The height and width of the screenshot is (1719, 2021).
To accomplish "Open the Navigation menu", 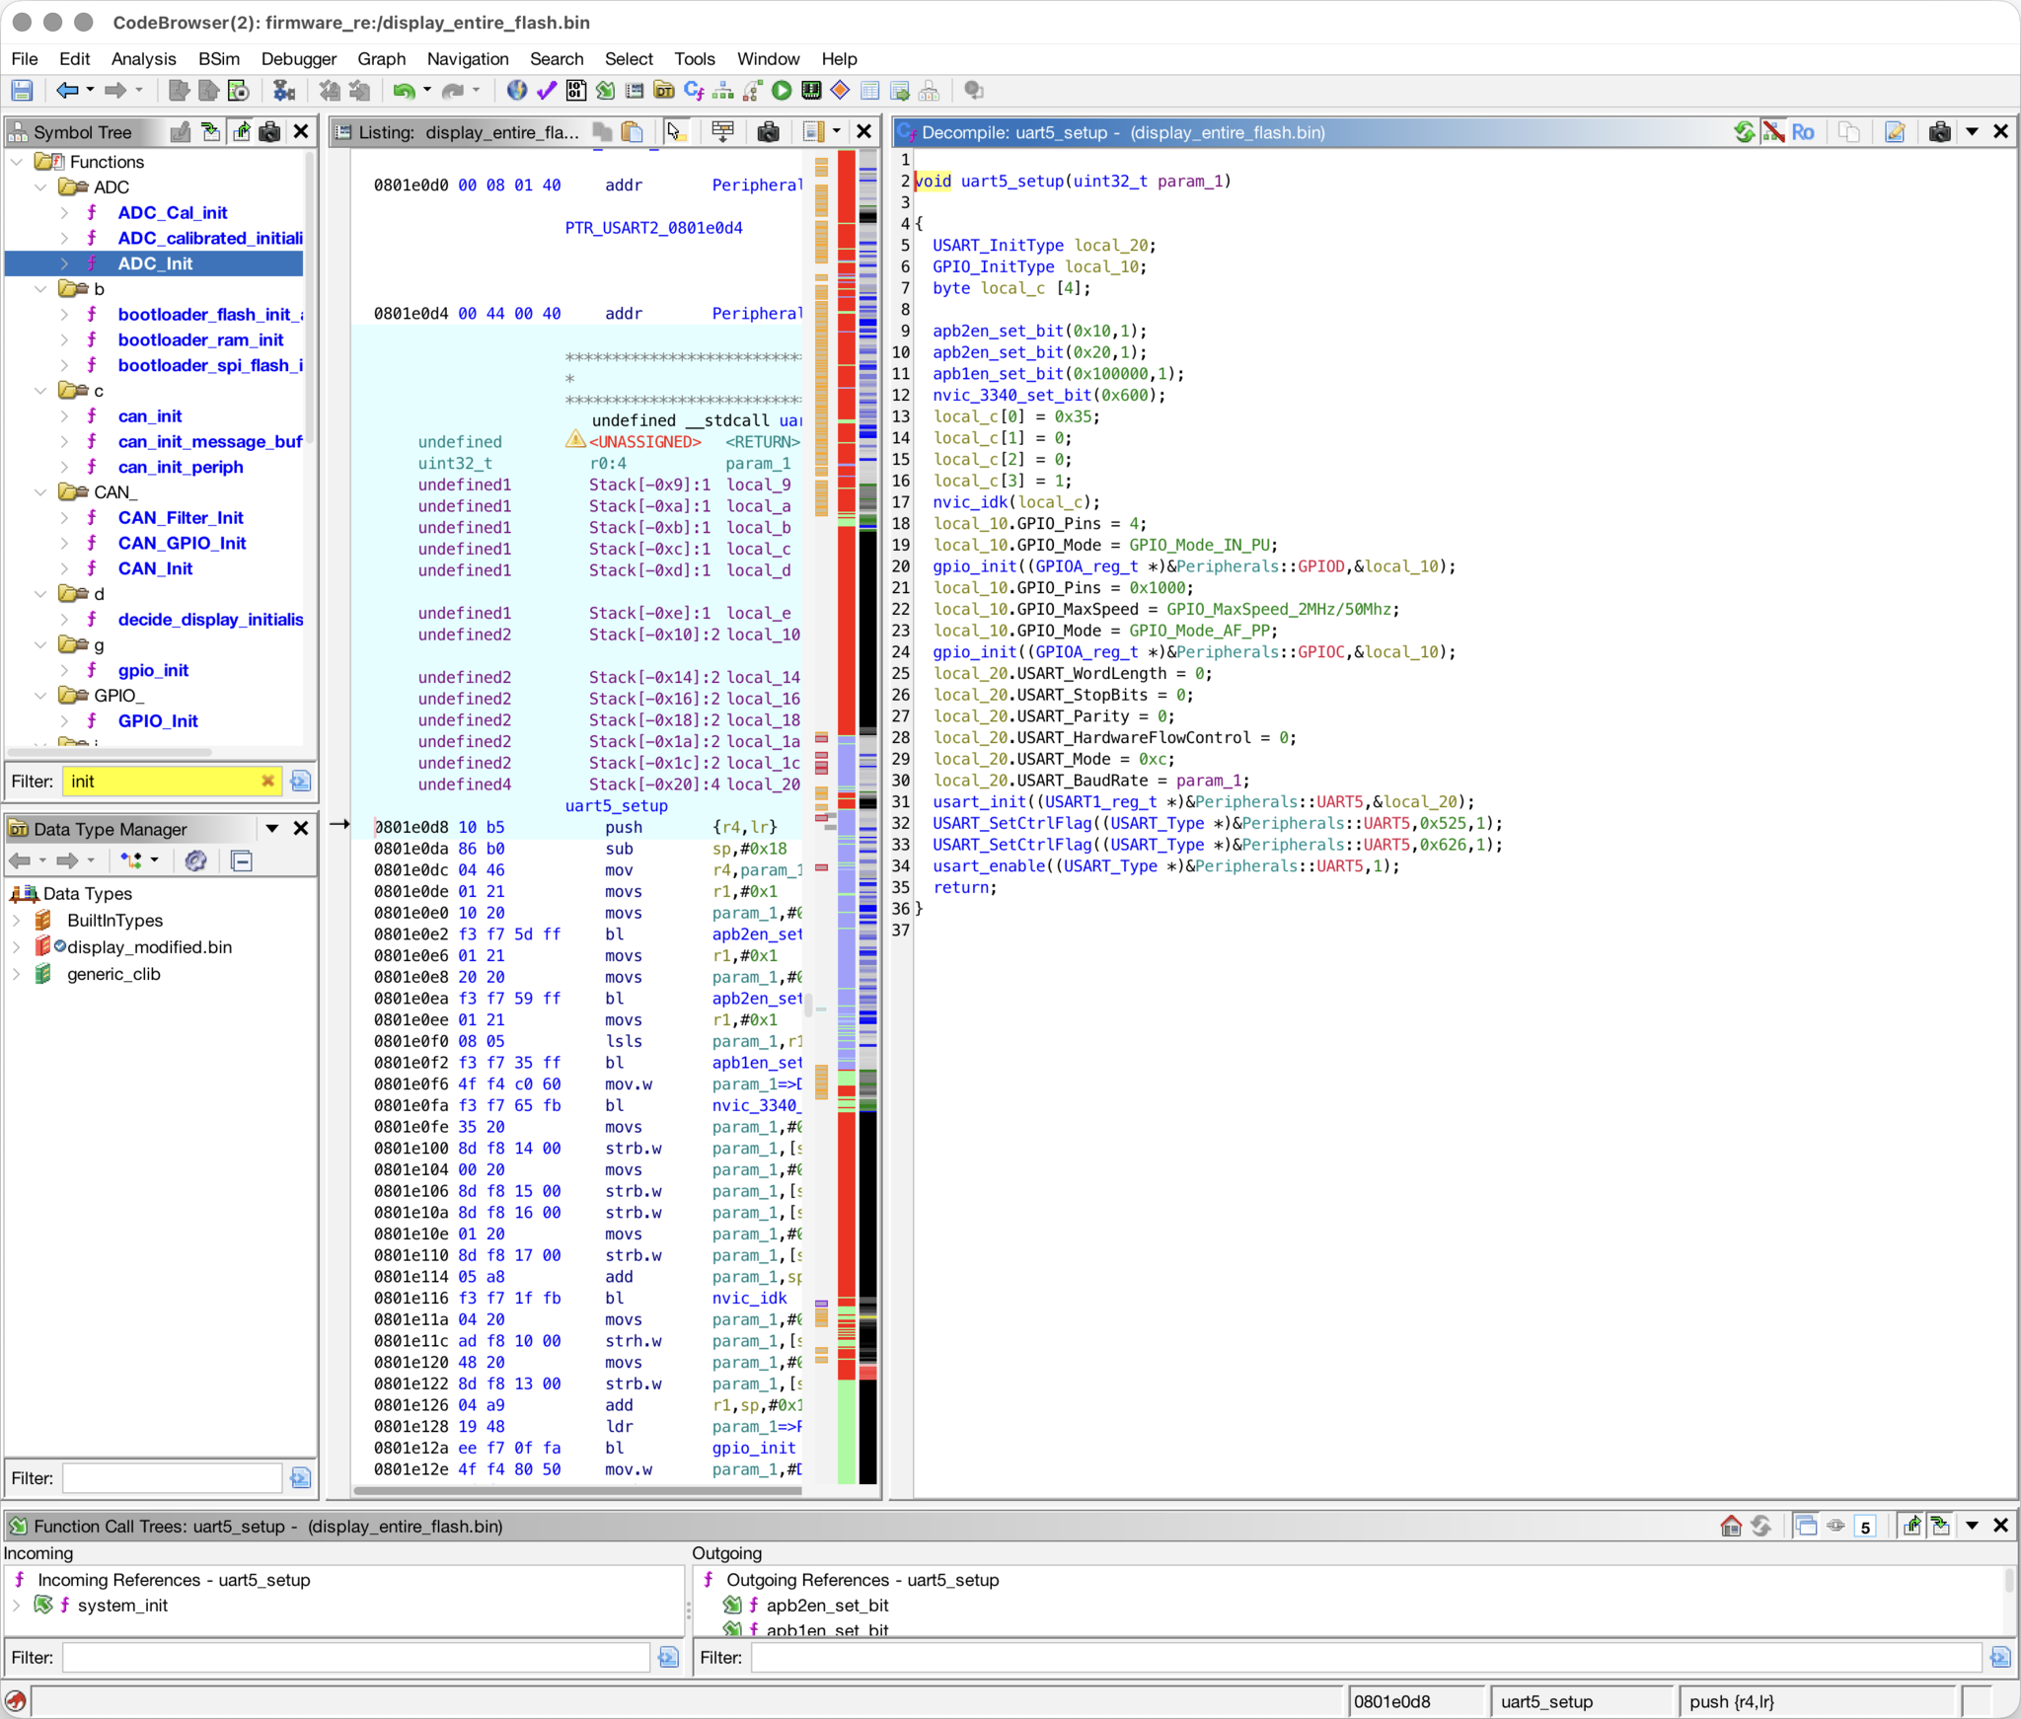I will click(468, 59).
